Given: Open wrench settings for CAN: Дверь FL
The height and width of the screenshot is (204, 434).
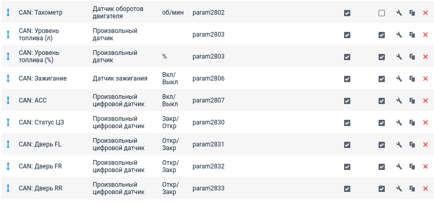Looking at the screenshot, I should click(399, 145).
